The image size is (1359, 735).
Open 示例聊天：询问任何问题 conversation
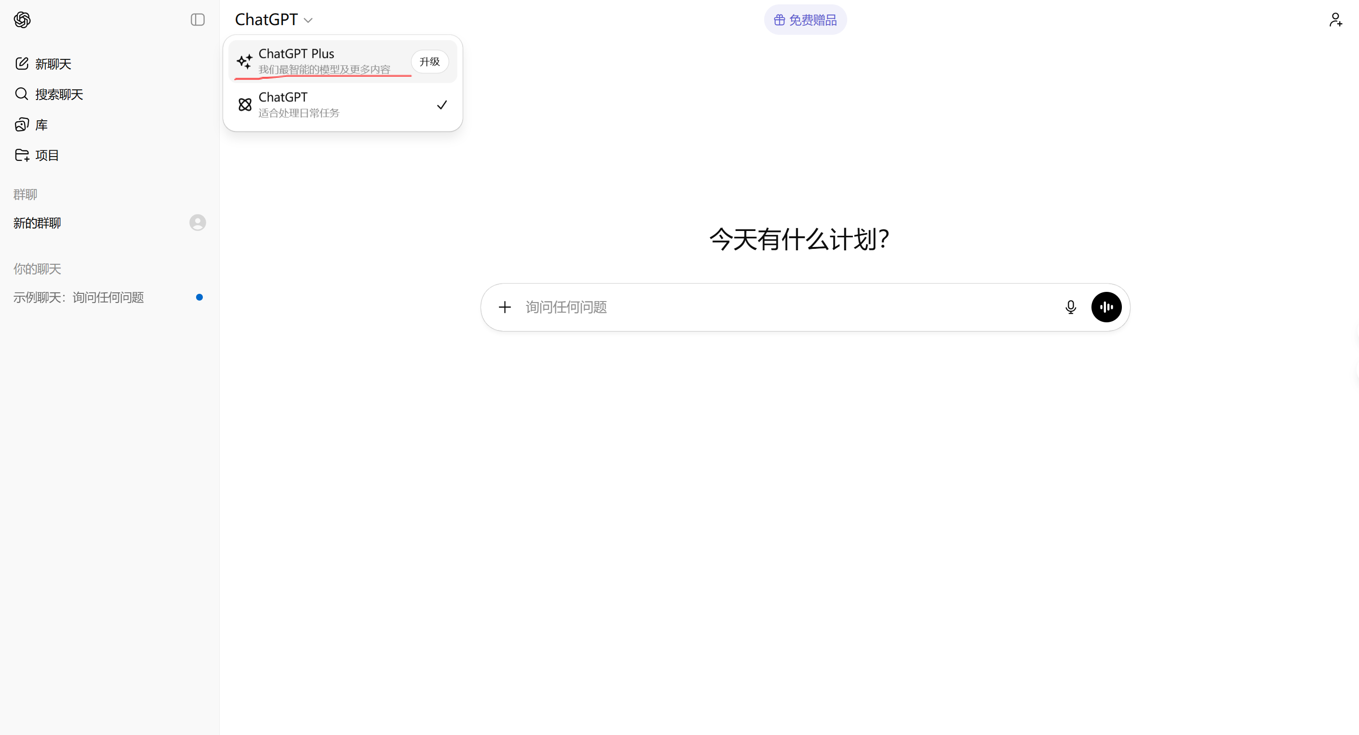pyautogui.click(x=79, y=297)
